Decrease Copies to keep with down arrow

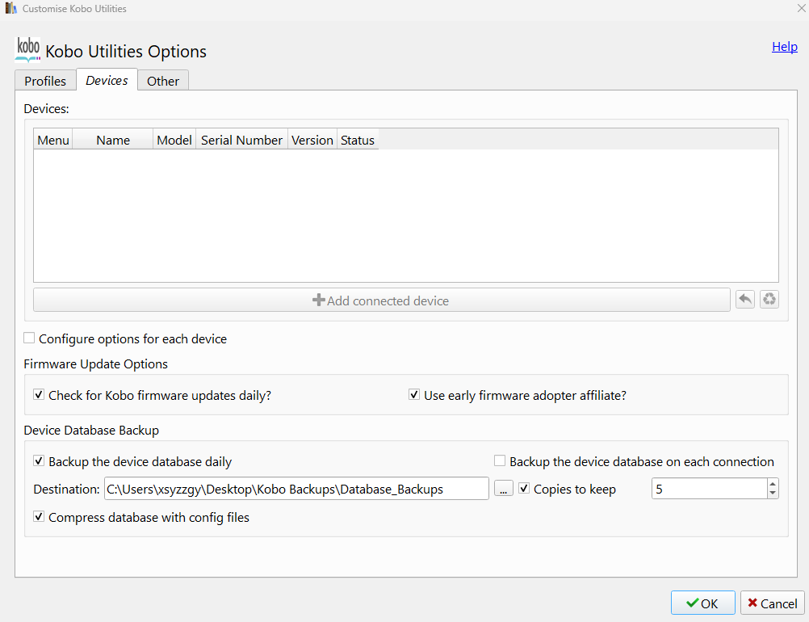[773, 494]
